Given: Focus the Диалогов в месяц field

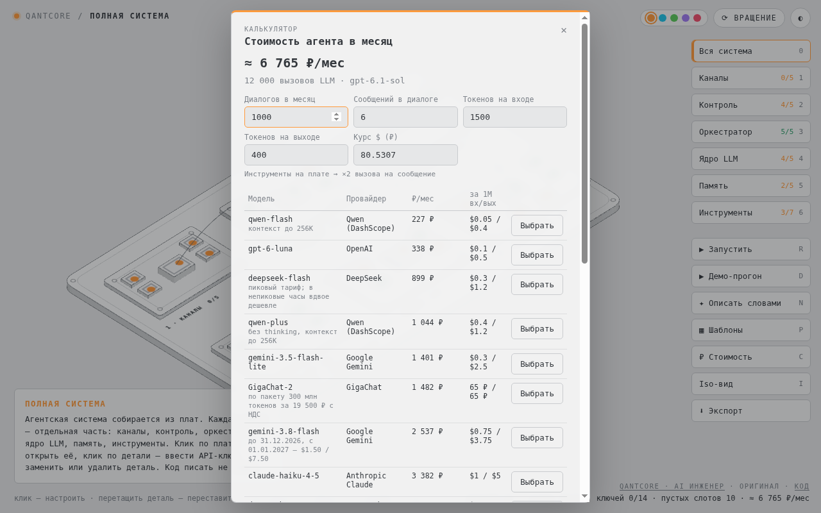Looking at the screenshot, I should [x=296, y=117].
